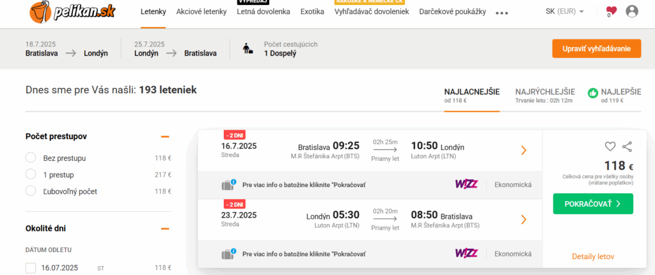Screen dimensions: 655x275
Task: Open the SK (EUR) currency dropdown
Action: [565, 11]
